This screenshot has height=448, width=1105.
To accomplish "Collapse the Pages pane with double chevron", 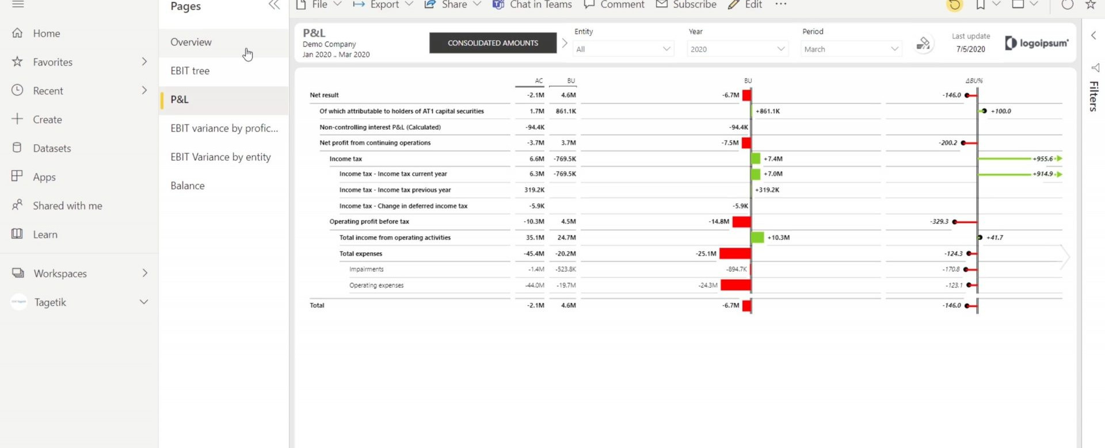I will (274, 6).
